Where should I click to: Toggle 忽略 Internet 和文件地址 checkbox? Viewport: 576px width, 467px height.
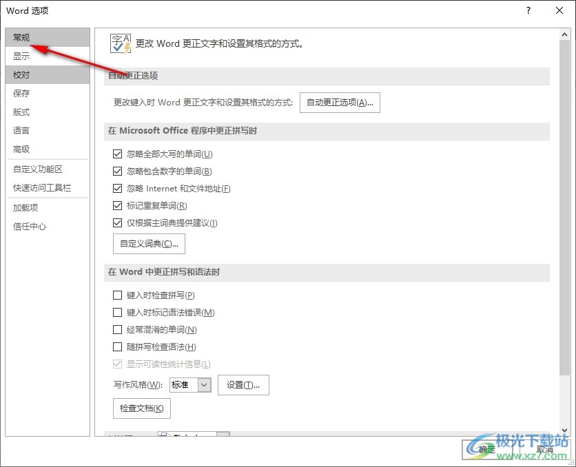[x=118, y=188]
